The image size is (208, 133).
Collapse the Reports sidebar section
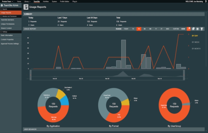click(1, 9)
